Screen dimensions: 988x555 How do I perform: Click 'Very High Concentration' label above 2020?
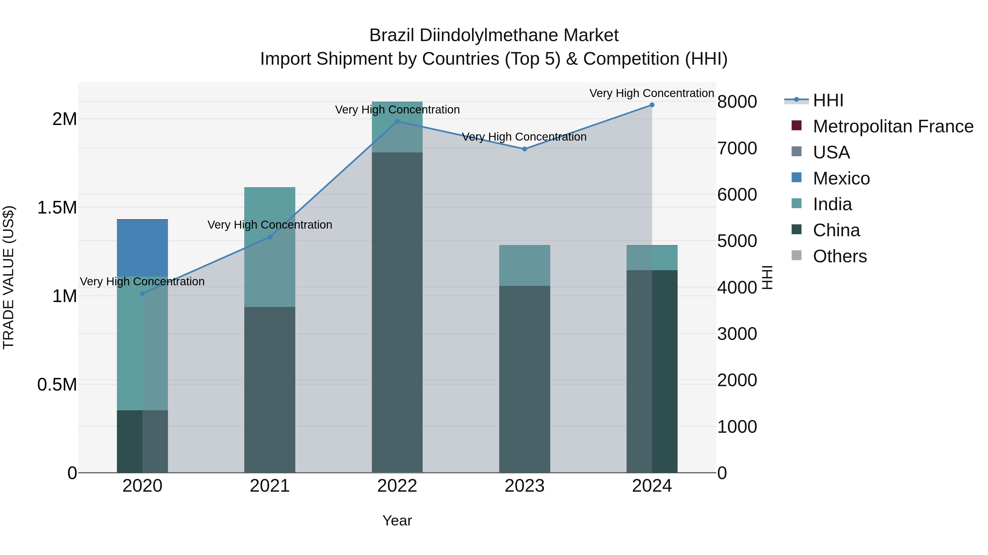coord(142,281)
